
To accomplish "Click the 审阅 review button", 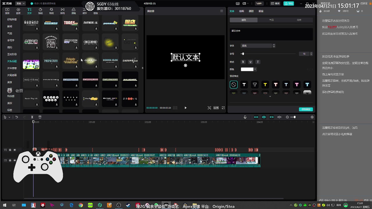I will (x=275, y=3).
